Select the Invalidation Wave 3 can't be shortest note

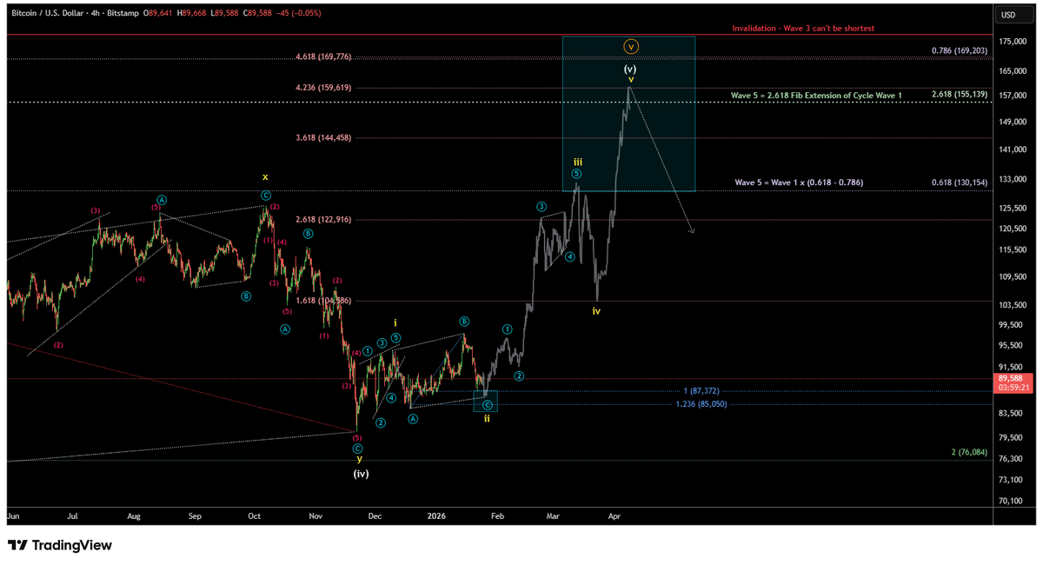click(x=803, y=28)
